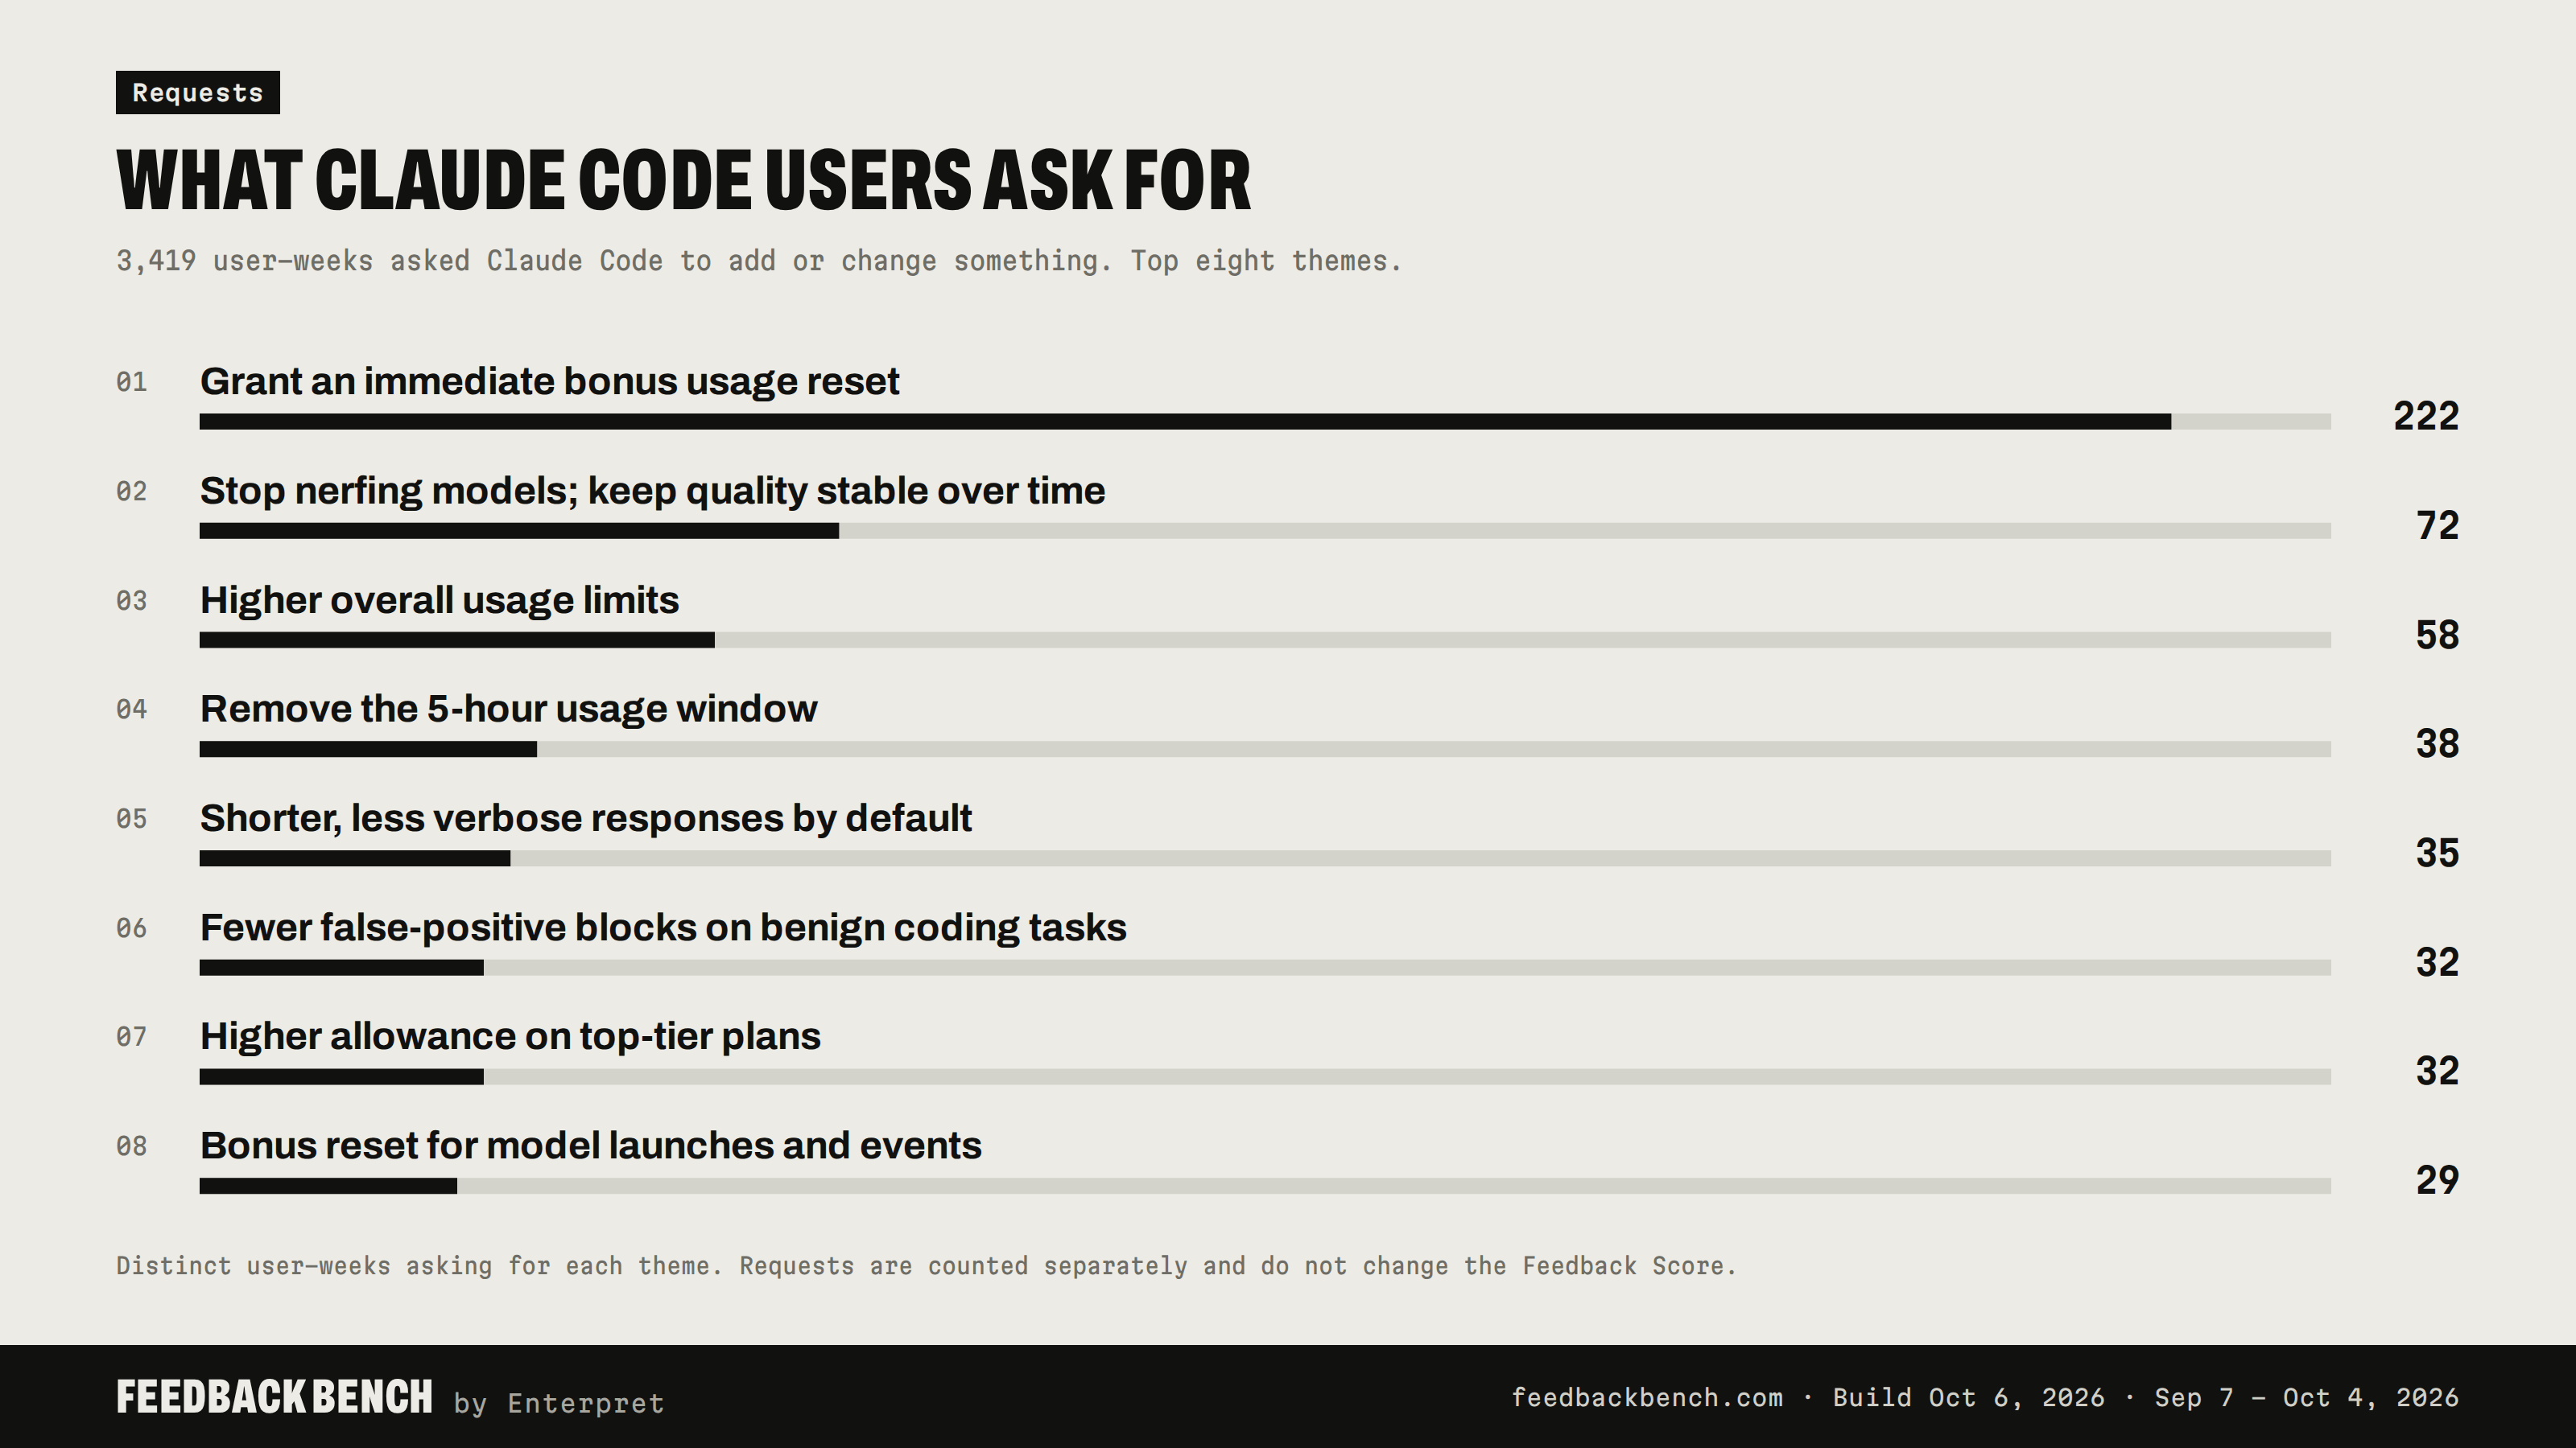
Task: Click the value 38
Action: pos(2437,744)
